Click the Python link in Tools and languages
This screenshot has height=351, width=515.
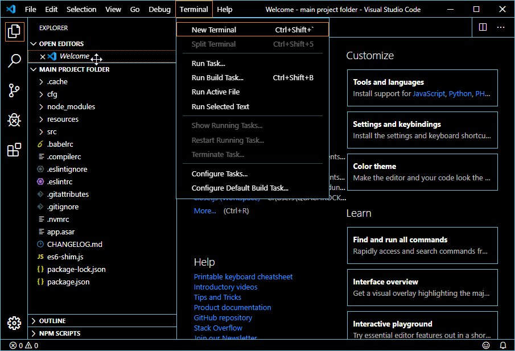(460, 93)
